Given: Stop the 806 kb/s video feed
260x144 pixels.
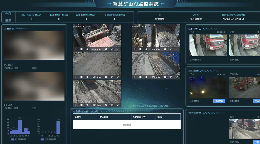Looking at the screenshot, I should tap(141, 49).
